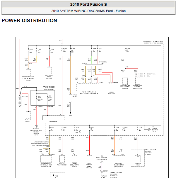Click the white Midi Fuse symbol
176x178 pixels.
point(37,98)
